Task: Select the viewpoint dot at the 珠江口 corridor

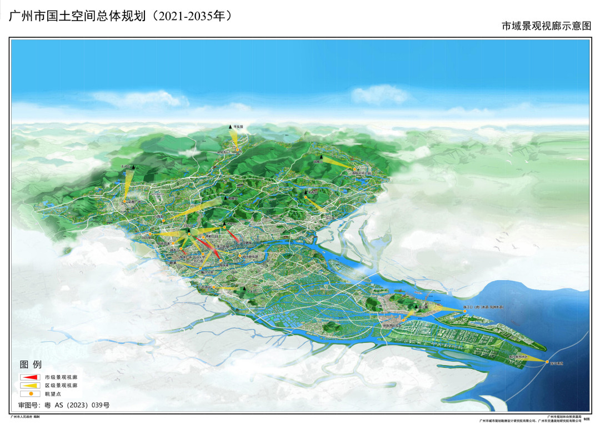Action: [464, 311]
